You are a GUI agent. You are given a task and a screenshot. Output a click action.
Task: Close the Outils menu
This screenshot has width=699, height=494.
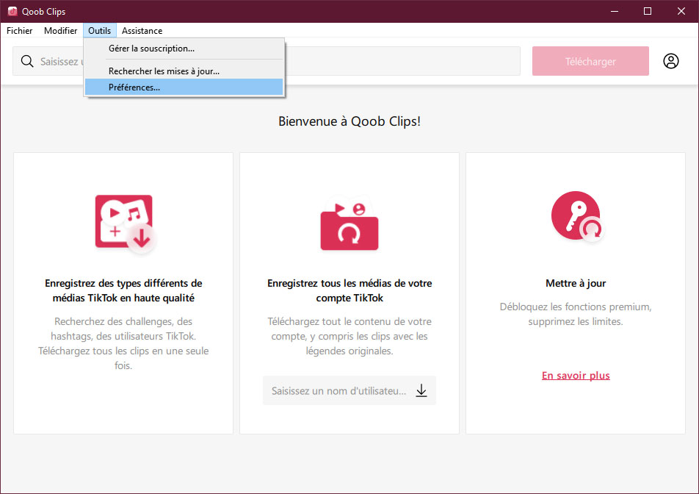coord(99,30)
